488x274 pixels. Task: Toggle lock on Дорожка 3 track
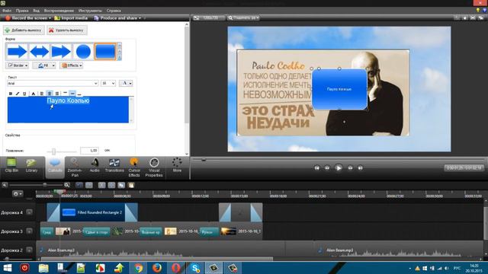[29, 231]
